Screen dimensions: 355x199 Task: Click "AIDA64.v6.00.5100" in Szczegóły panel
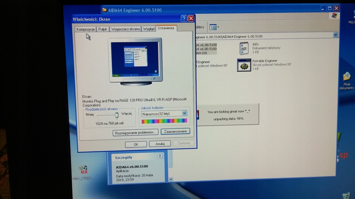coord(132,167)
